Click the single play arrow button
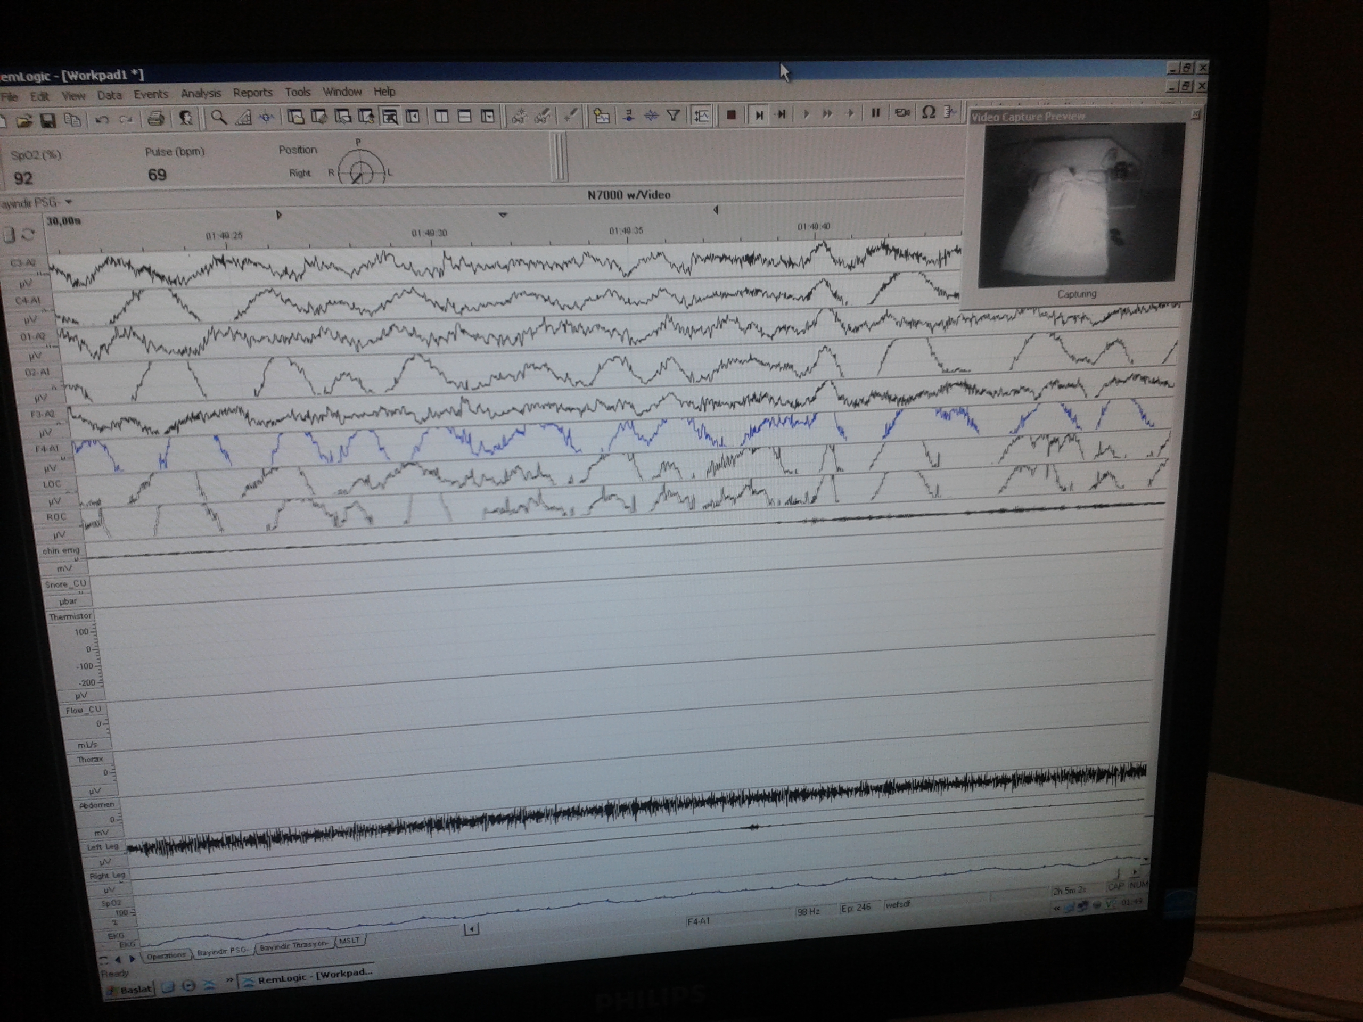Image resolution: width=1363 pixels, height=1022 pixels. pyautogui.click(x=806, y=114)
